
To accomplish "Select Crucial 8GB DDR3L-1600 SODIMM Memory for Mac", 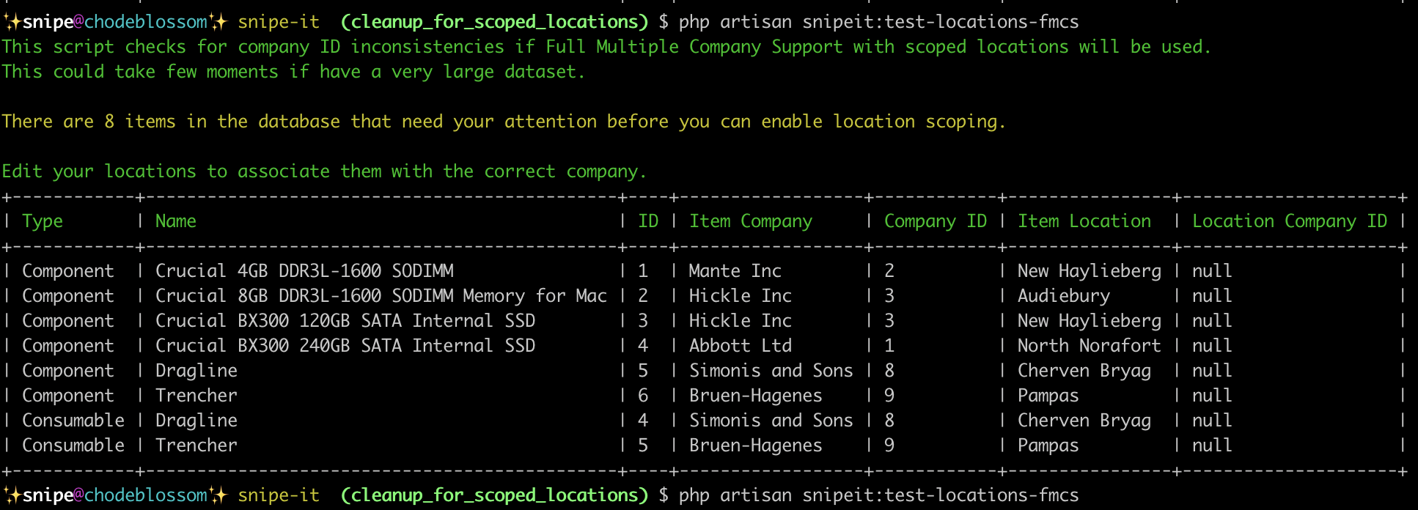I will (x=381, y=296).
